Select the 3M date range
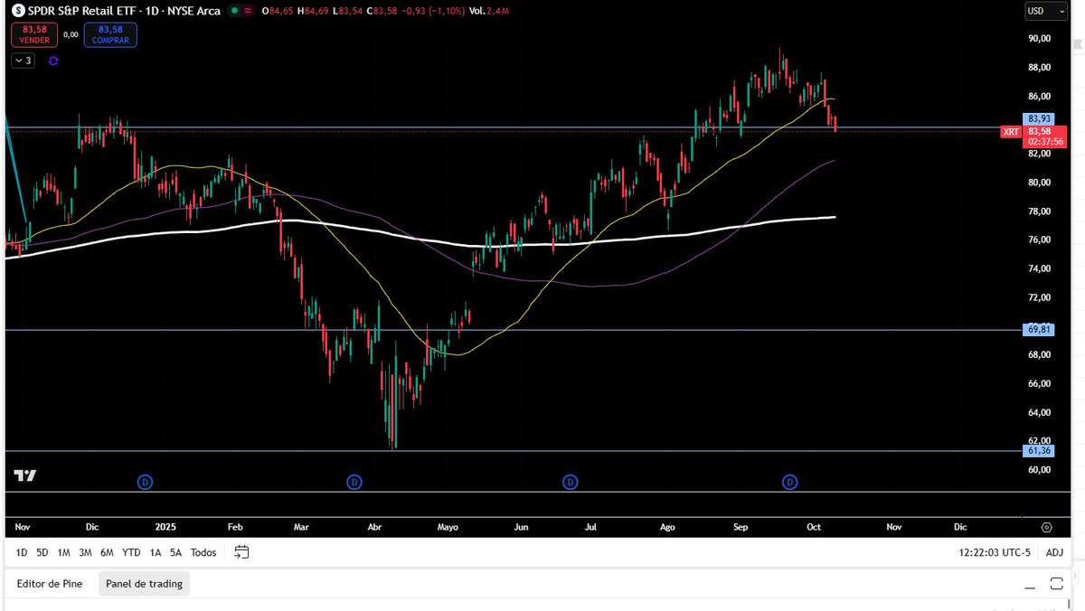The height and width of the screenshot is (611, 1085). click(x=85, y=552)
